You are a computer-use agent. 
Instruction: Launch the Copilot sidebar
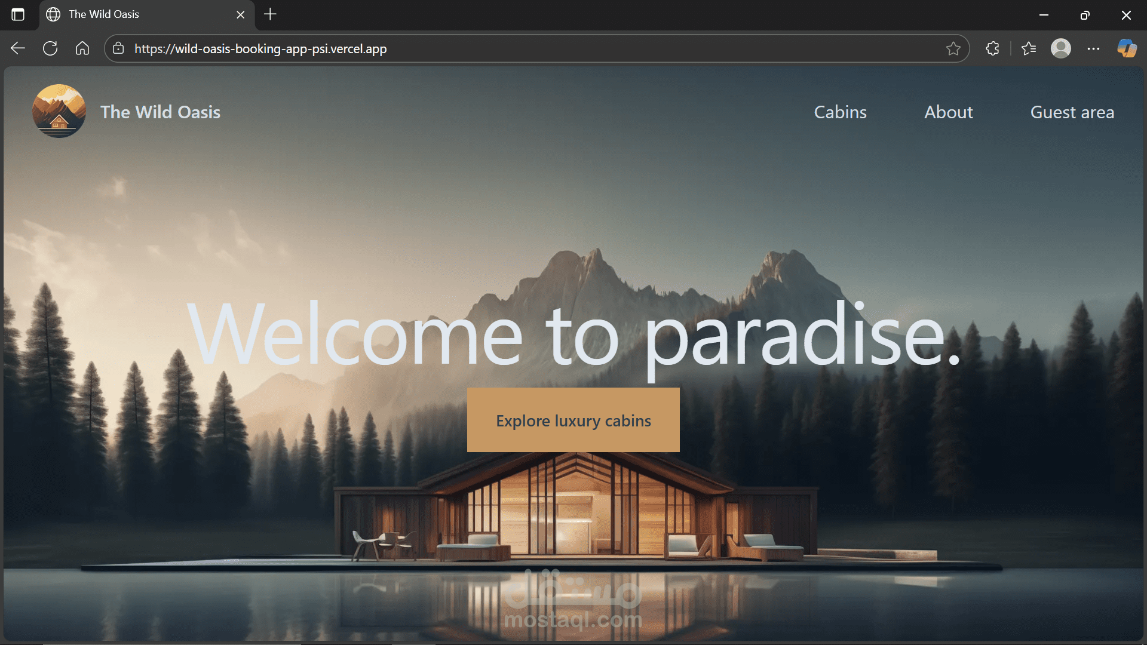(1127, 48)
